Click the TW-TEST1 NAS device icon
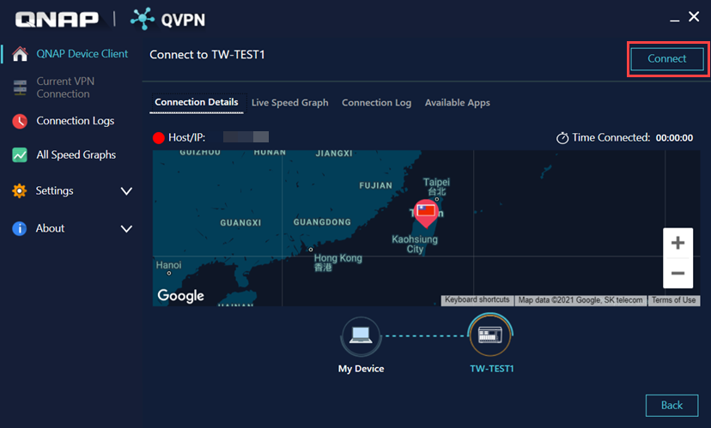This screenshot has height=428, width=711. pyautogui.click(x=490, y=335)
